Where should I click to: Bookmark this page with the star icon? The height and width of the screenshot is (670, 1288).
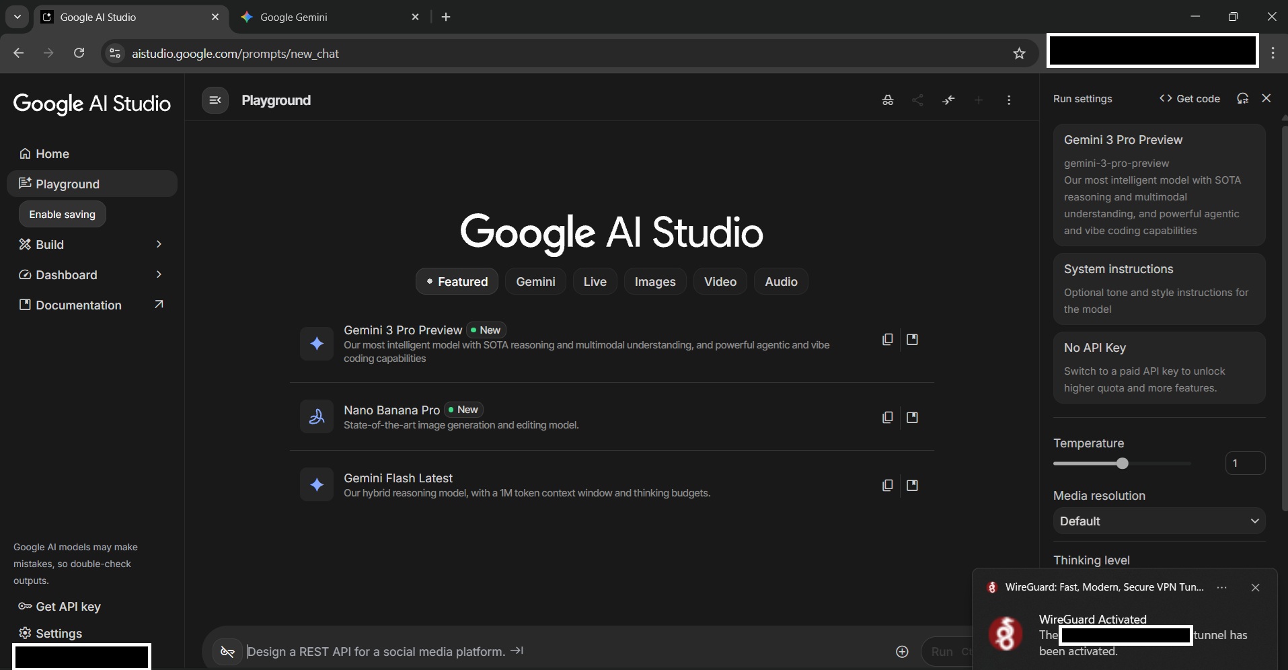pos(1019,54)
